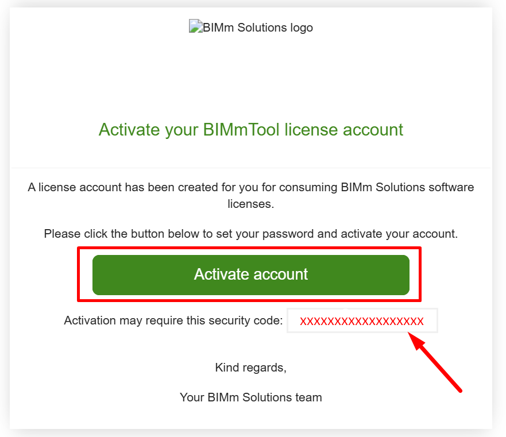Open the BIMm Solutions logo link
The image size is (506, 437).
pos(251,27)
